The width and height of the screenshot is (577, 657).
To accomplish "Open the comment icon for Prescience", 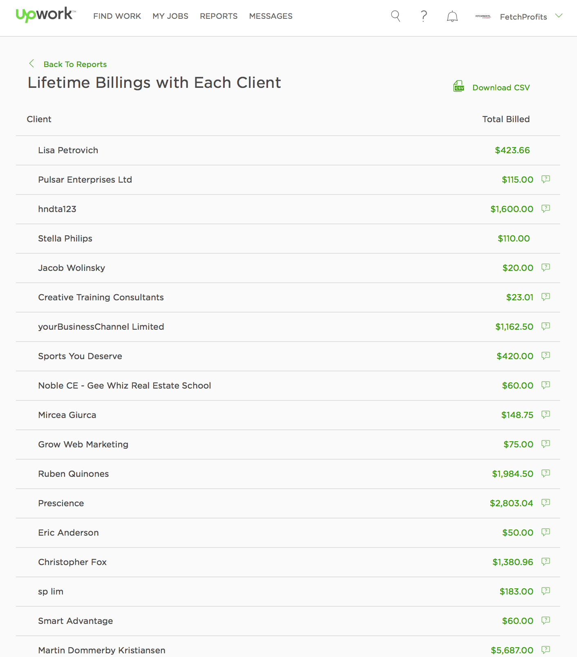I will tap(546, 503).
